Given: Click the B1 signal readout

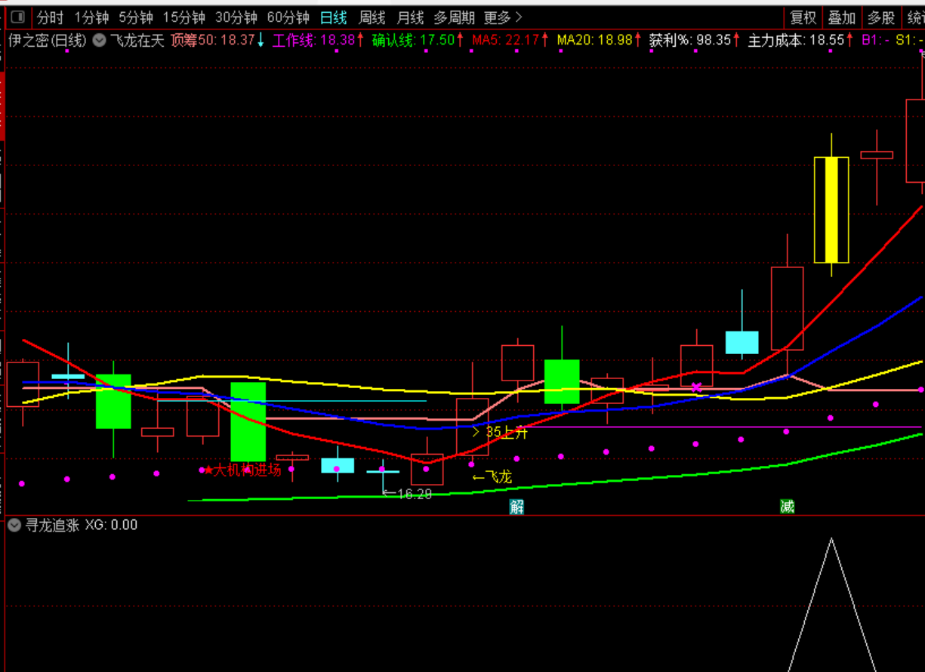Looking at the screenshot, I should coord(875,41).
